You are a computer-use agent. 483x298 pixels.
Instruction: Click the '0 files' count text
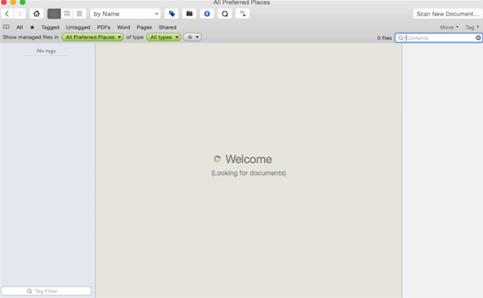384,38
